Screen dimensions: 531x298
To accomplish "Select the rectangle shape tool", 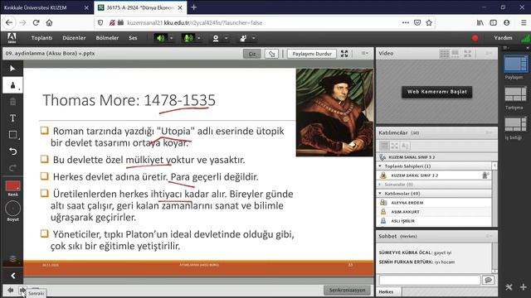I will 12,135.
